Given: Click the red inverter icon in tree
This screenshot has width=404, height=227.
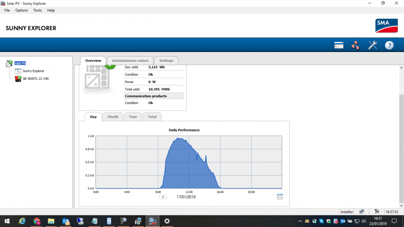Looking at the screenshot, I should pyautogui.click(x=18, y=79).
